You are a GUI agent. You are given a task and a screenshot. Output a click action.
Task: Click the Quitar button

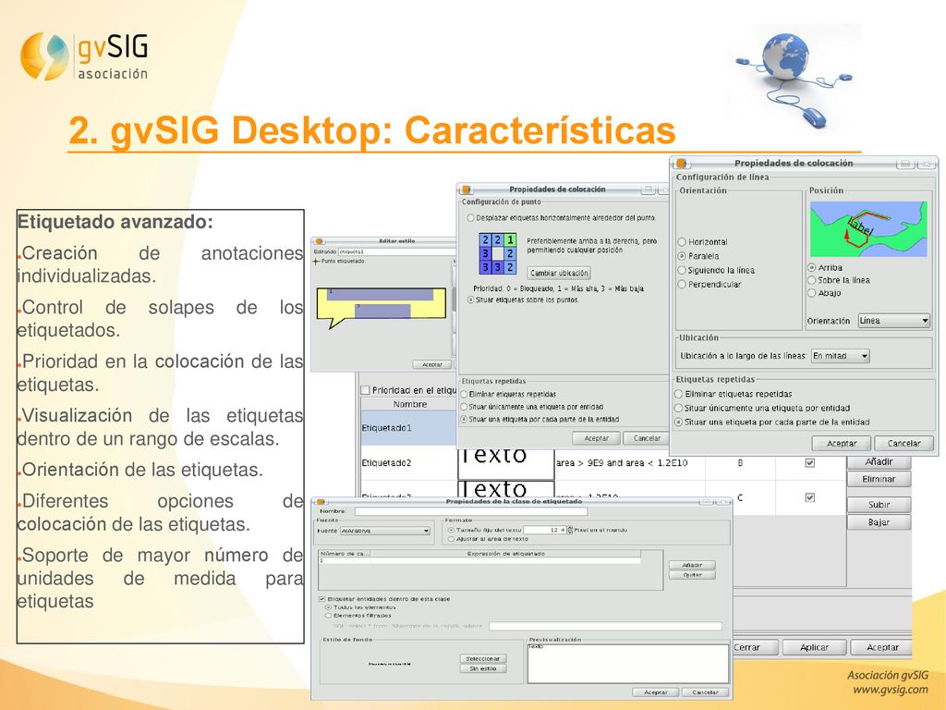point(692,575)
